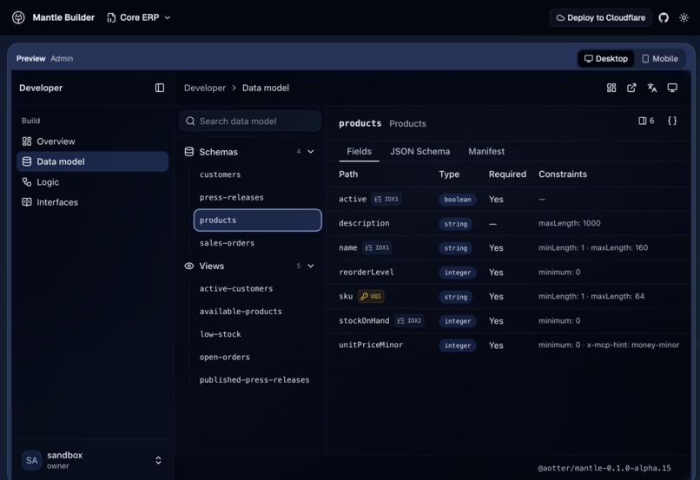
Task: Collapse the Schemas section chevron
Action: 311,152
